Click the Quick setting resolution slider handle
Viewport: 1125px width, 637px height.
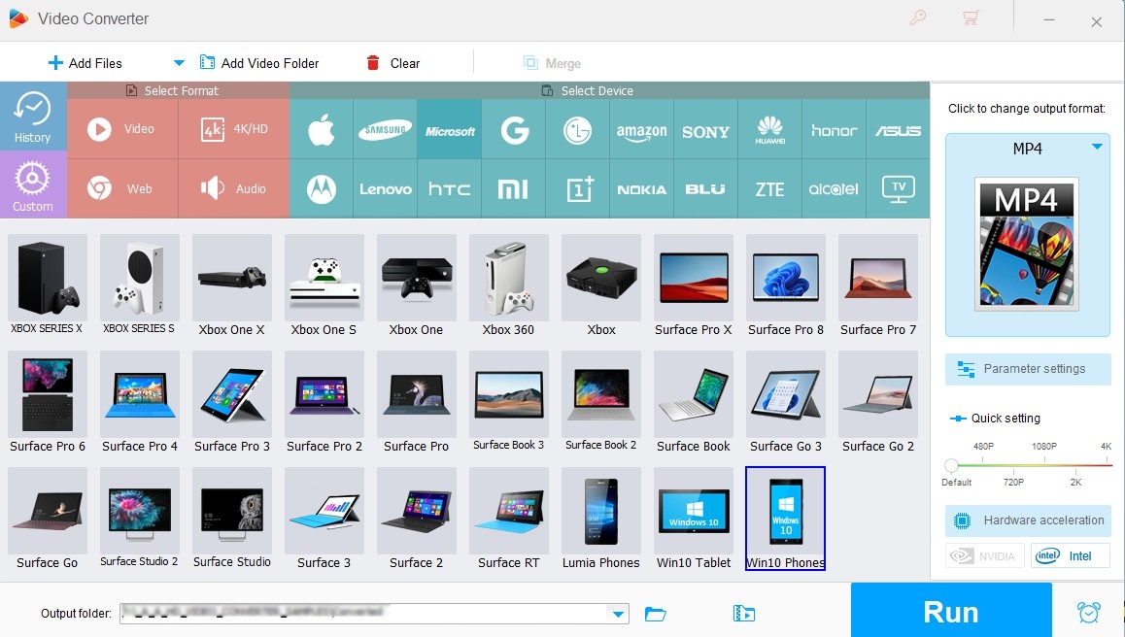pos(952,466)
